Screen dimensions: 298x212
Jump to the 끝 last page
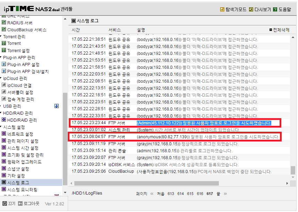coord(218,194)
